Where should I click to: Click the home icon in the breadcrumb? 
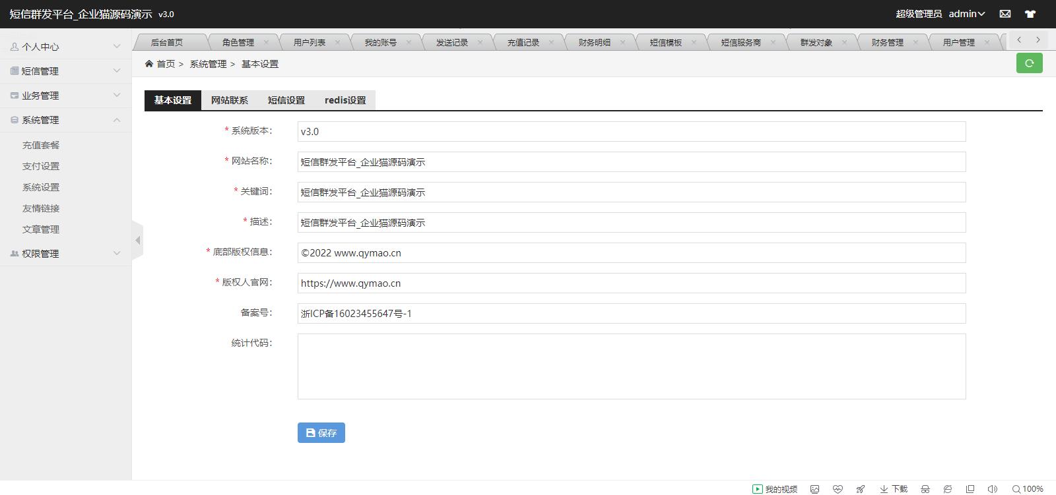[x=149, y=64]
